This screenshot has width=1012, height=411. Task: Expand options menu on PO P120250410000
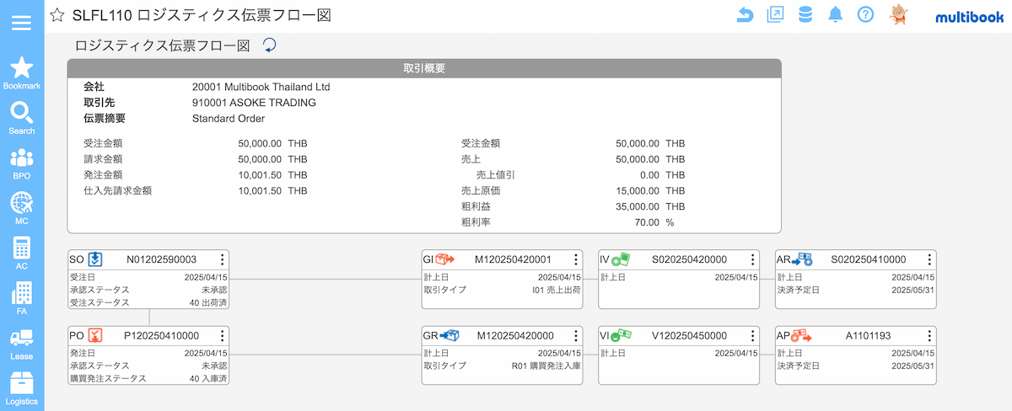pos(222,336)
